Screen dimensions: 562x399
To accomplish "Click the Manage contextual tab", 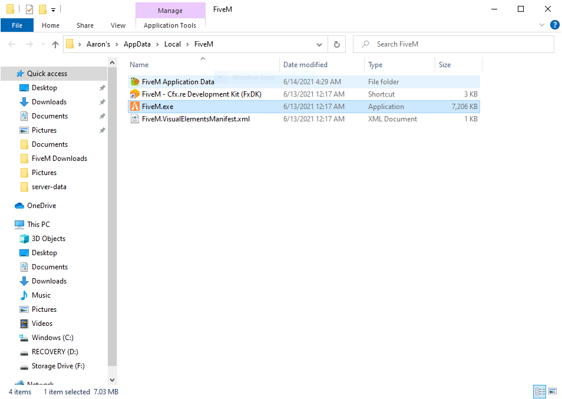I will point(170,11).
